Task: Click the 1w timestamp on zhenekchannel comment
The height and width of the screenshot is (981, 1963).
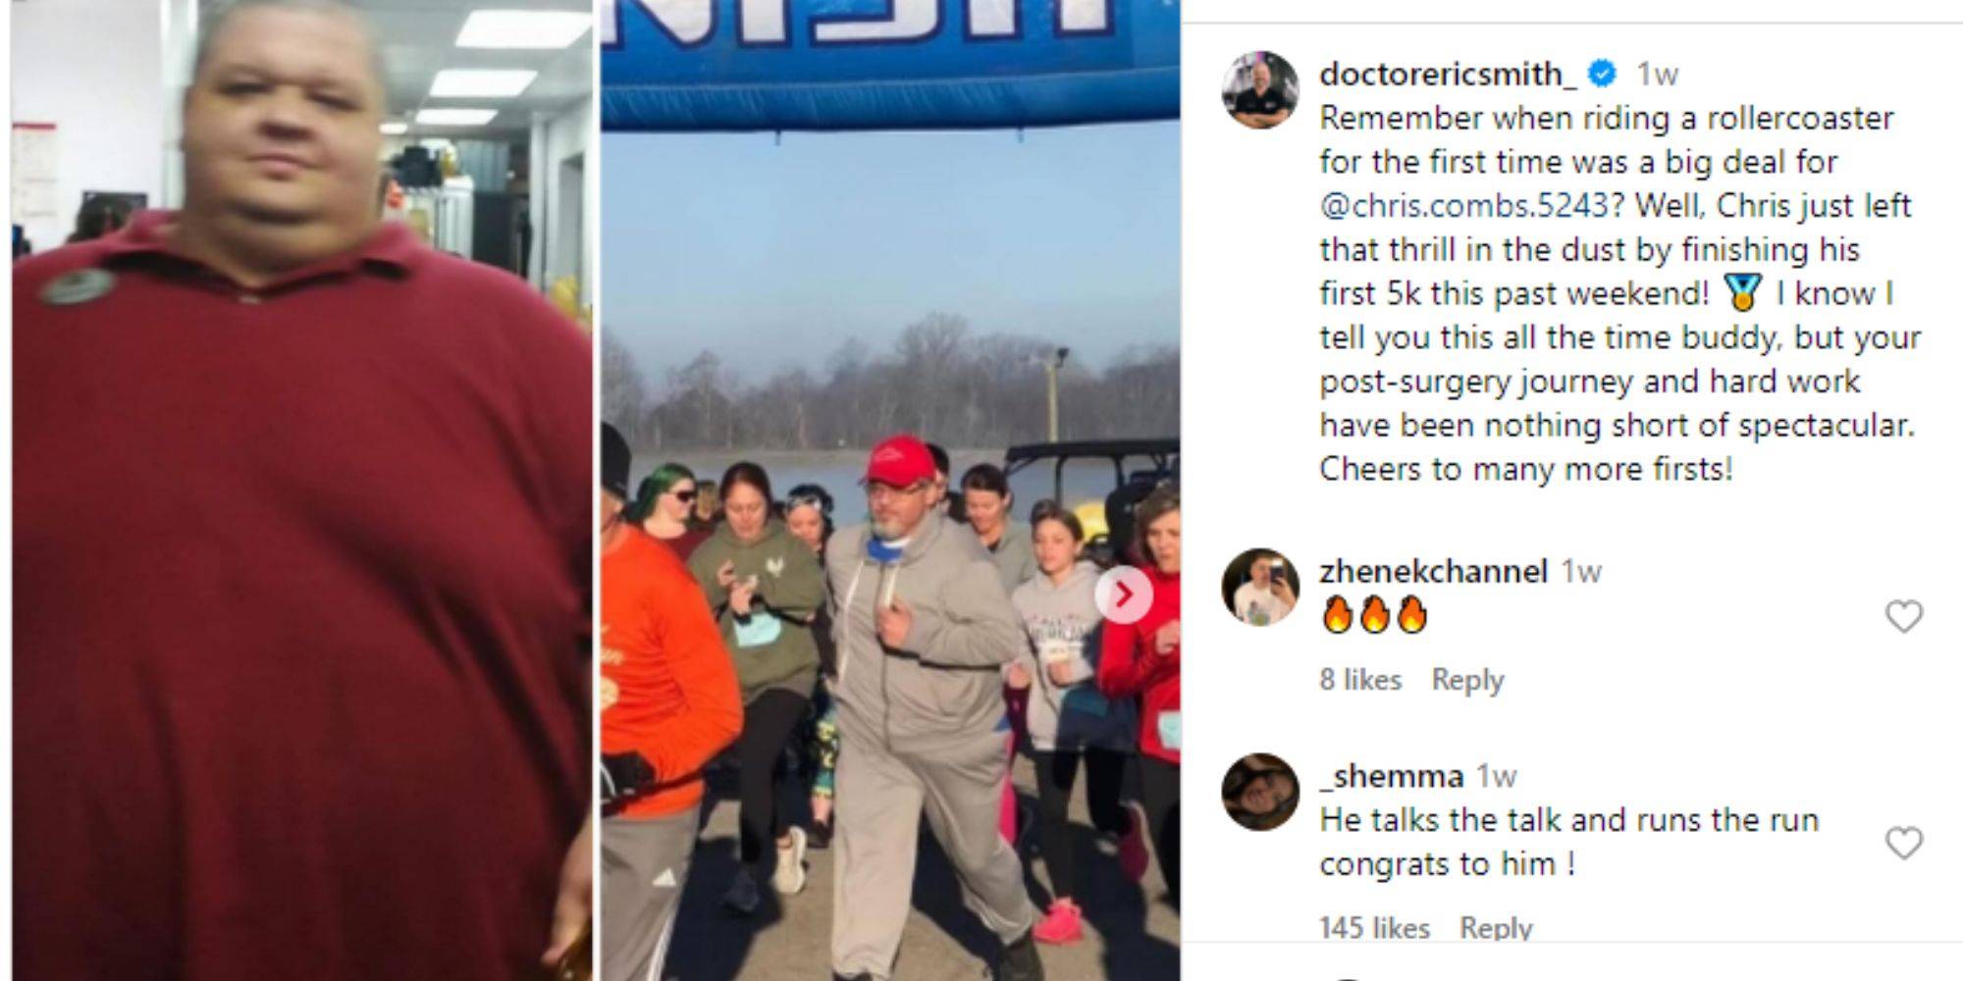Action: tap(1581, 572)
